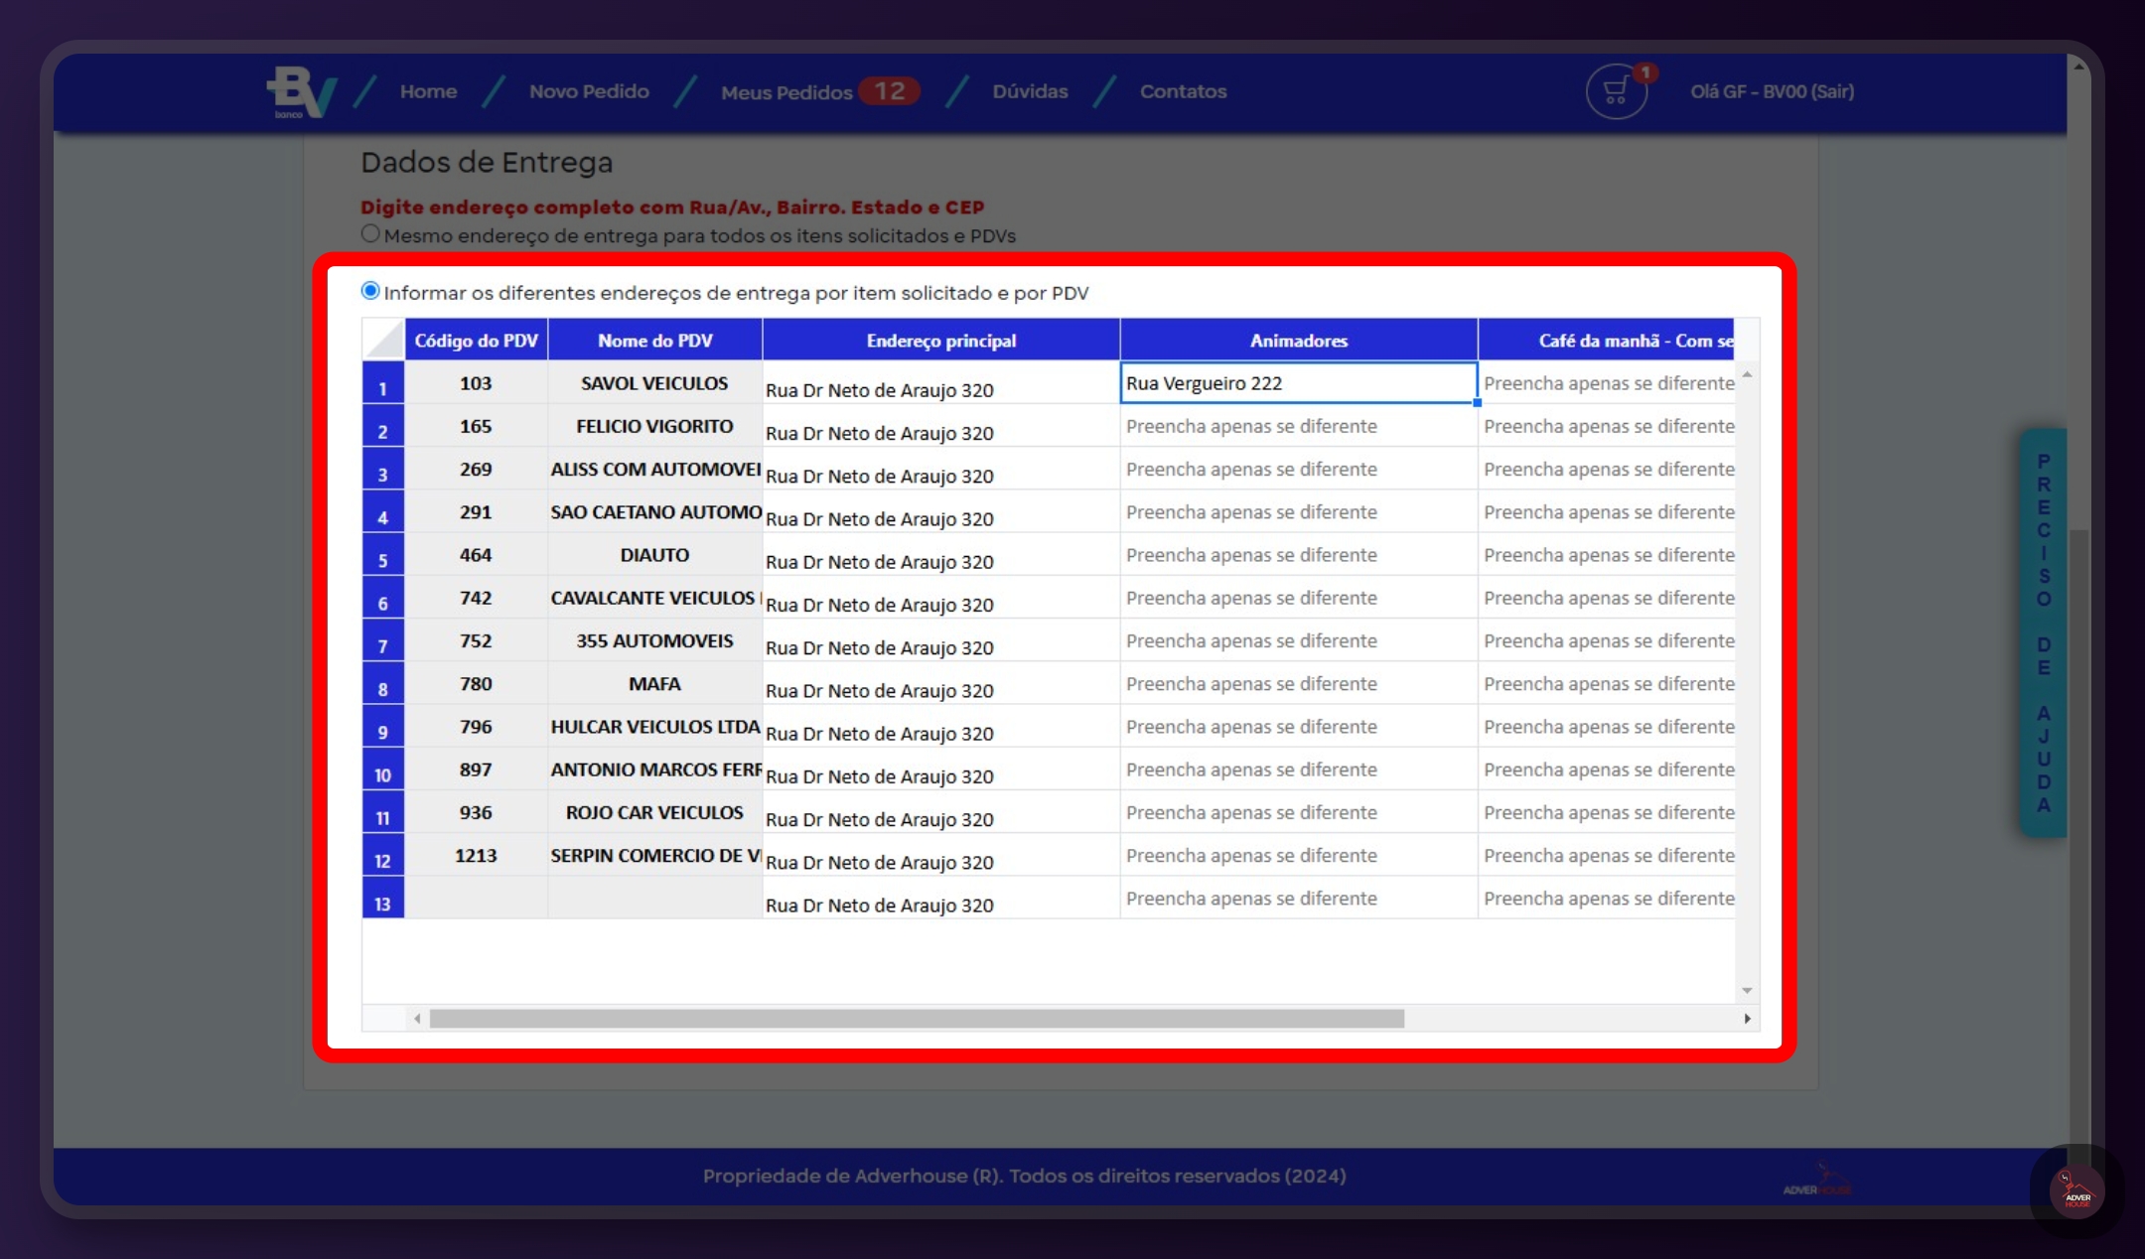Click PDV code 1213
The width and height of the screenshot is (2145, 1259).
[476, 856]
